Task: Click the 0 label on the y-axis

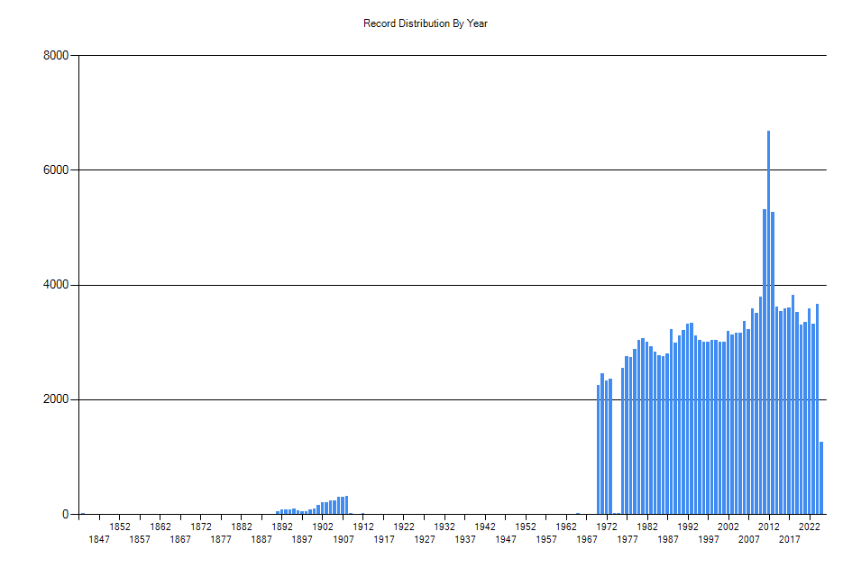Action: [x=66, y=514]
